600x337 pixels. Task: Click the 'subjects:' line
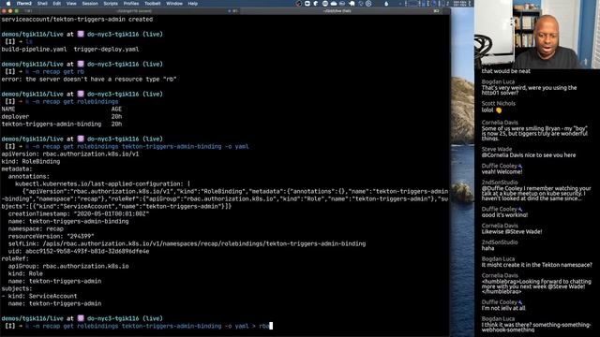pos(17,289)
